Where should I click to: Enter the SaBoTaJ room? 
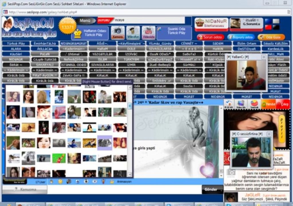189,54
